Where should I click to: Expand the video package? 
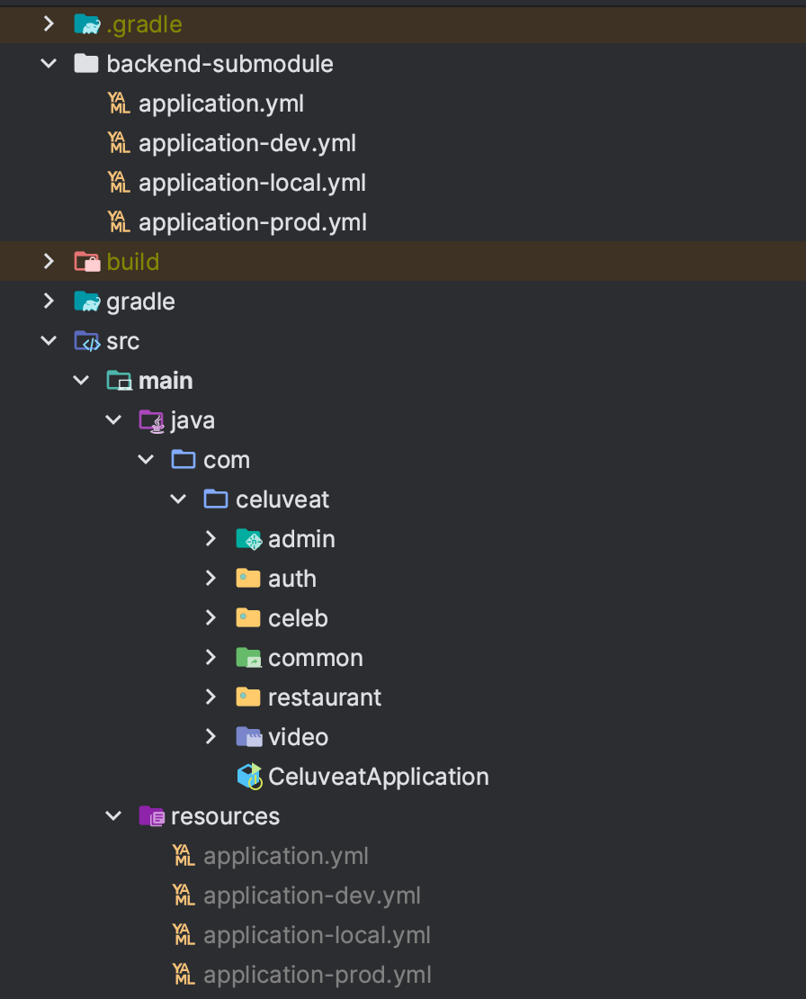[210, 736]
